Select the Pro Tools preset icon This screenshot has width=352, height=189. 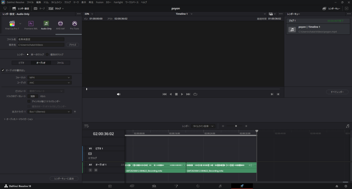(x=75, y=24)
